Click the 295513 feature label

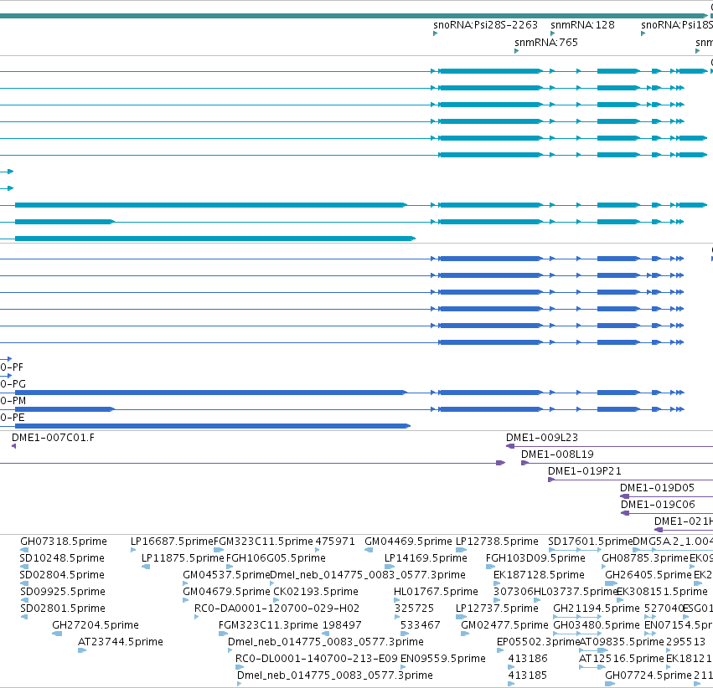point(685,642)
